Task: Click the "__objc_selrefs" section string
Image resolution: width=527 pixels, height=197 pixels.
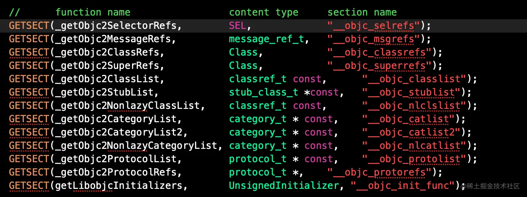Action: (x=373, y=26)
